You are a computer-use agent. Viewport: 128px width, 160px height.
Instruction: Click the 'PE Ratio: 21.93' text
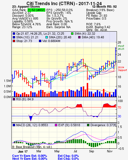97,16
